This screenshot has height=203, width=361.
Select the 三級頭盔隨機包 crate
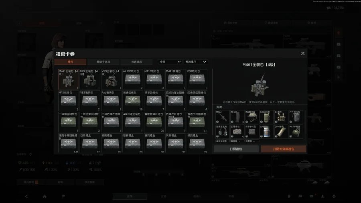click(x=68, y=122)
